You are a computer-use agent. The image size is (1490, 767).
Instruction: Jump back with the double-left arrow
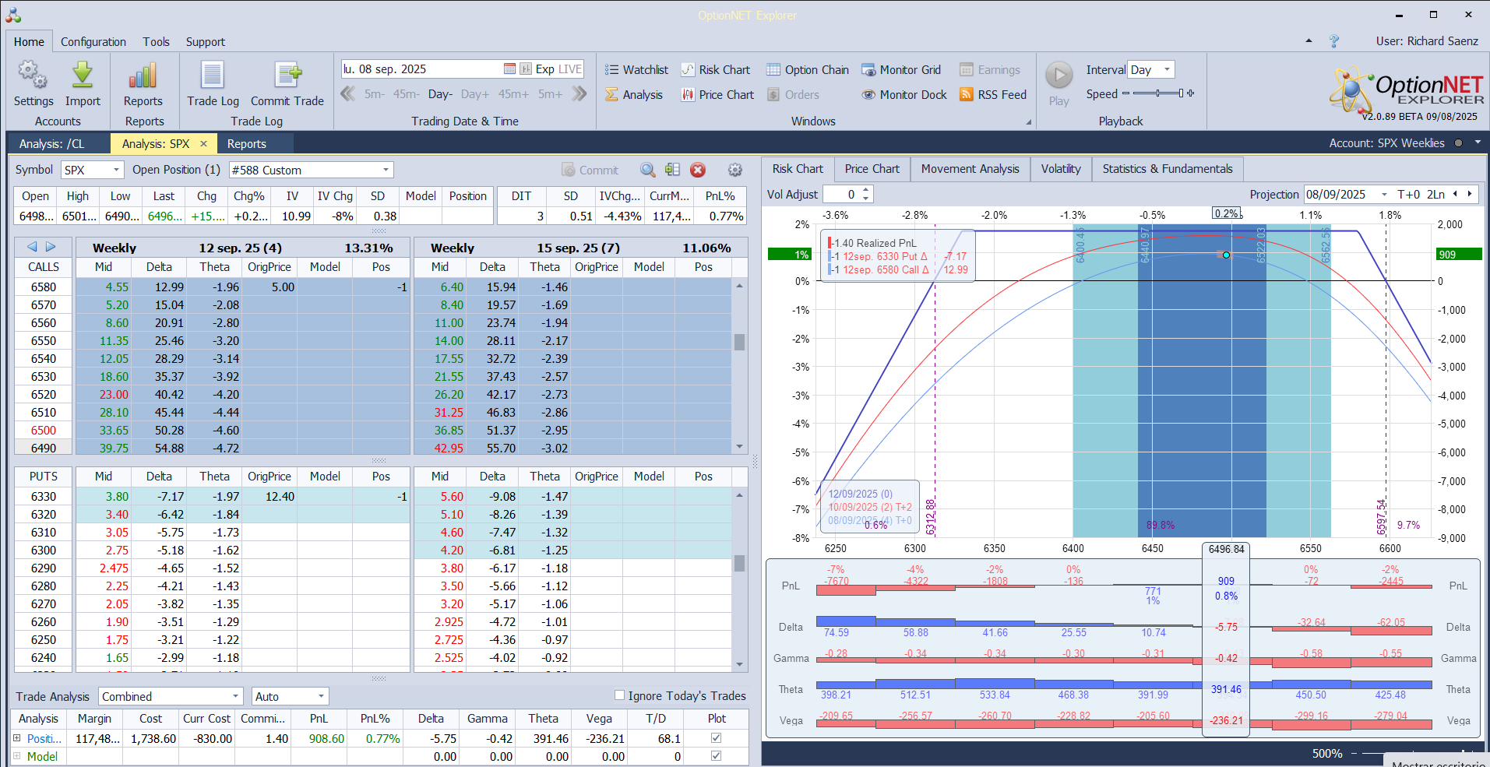348,94
